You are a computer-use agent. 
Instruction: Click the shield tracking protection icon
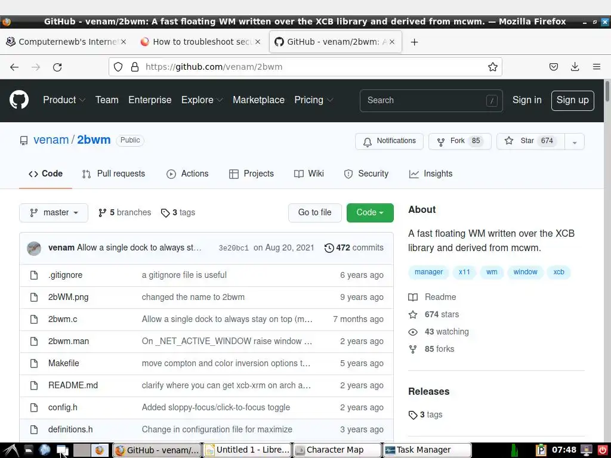tap(118, 67)
